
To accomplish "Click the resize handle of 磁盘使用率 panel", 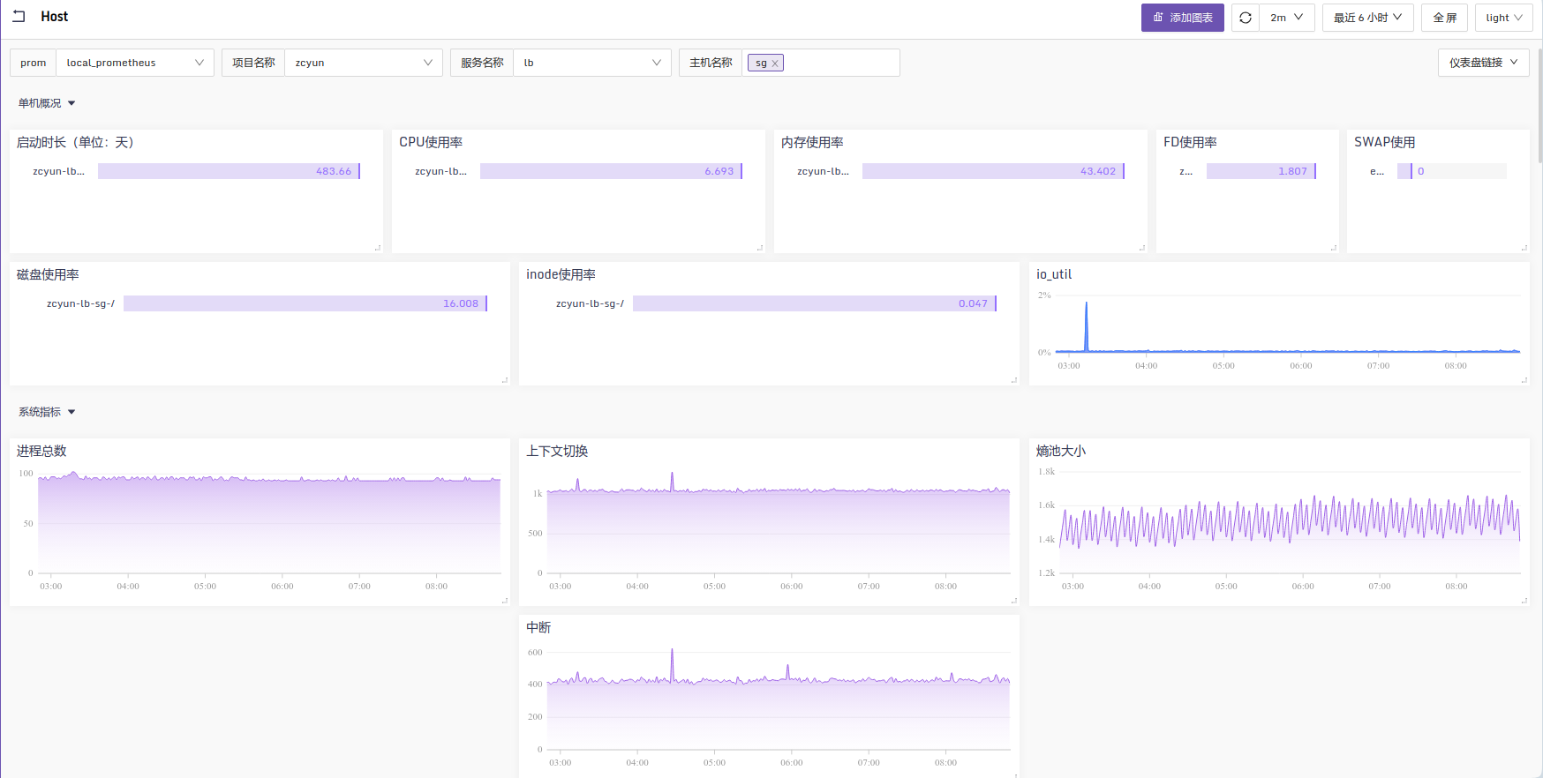I will 505,380.
